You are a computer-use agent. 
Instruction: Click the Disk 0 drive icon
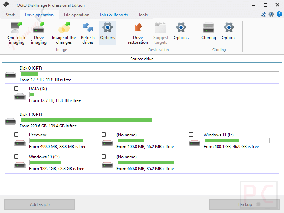tap(10, 75)
